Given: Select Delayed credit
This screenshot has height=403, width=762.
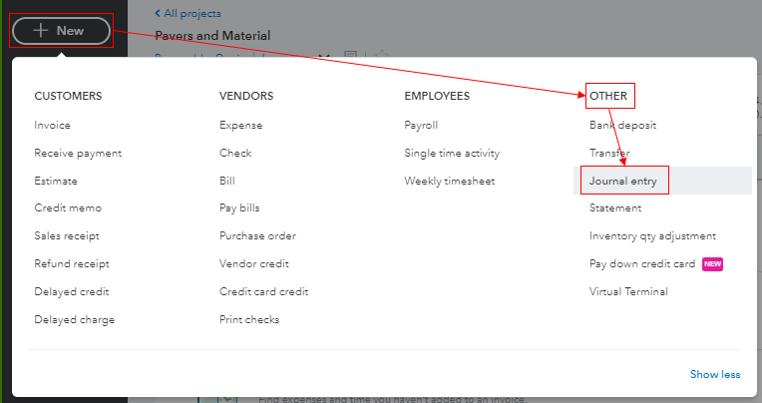Looking at the screenshot, I should click(x=72, y=291).
